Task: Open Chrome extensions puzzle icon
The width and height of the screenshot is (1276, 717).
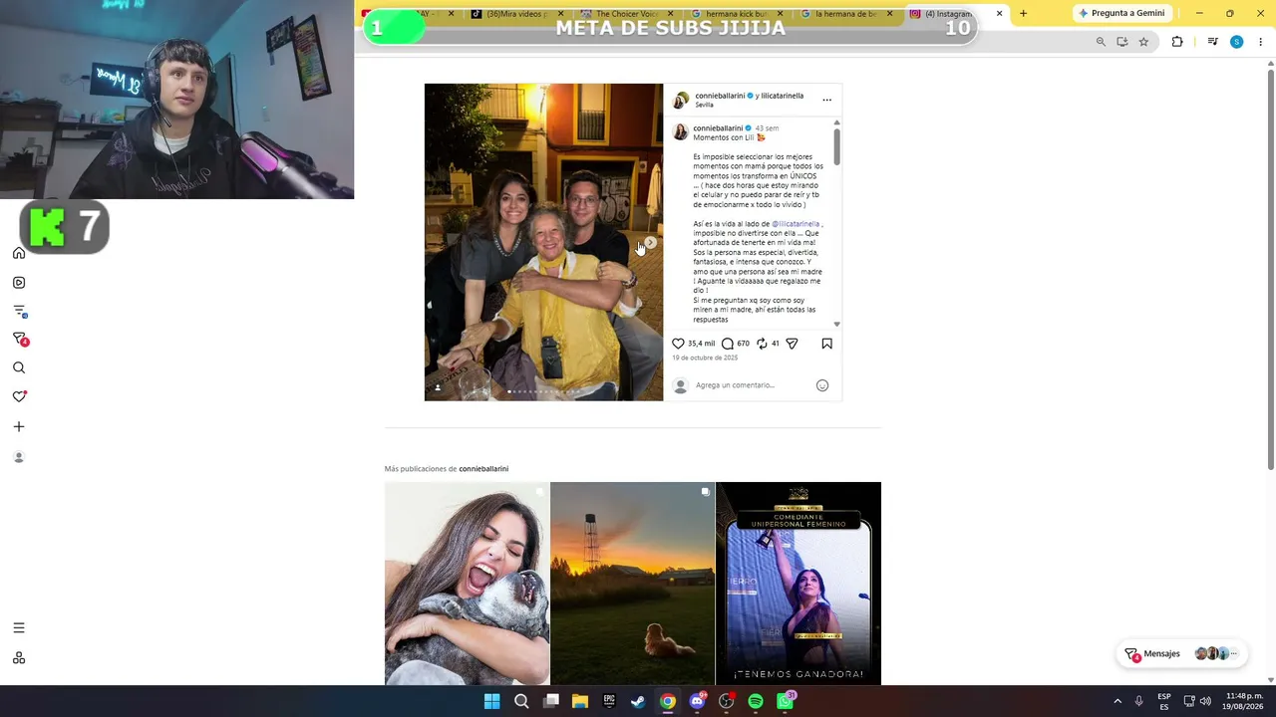Action: coord(1177,42)
